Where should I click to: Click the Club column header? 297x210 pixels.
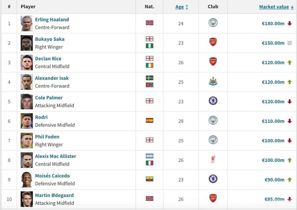point(213,7)
